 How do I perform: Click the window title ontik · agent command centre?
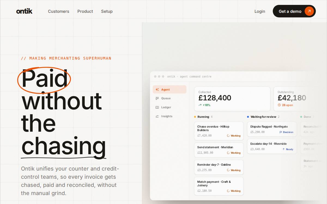click(x=189, y=77)
